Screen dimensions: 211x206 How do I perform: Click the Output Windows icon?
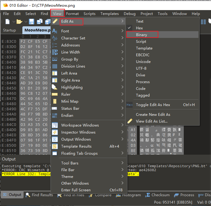pyautogui.click(x=55, y=139)
